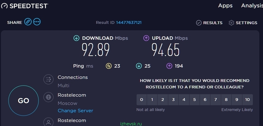This screenshot has height=126, width=263.
Task: Choose rating 8 on recommendation scale
Action: point(226,100)
